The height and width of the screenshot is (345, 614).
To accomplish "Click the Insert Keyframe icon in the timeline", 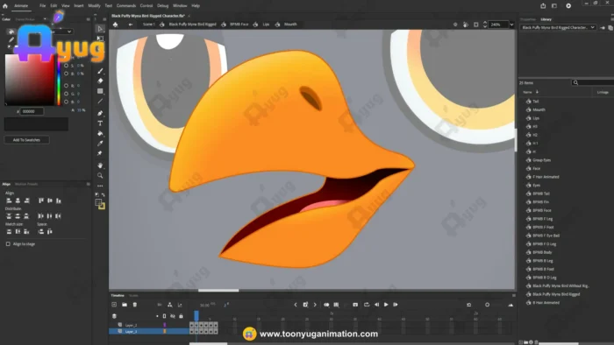I will pyautogui.click(x=305, y=305).
